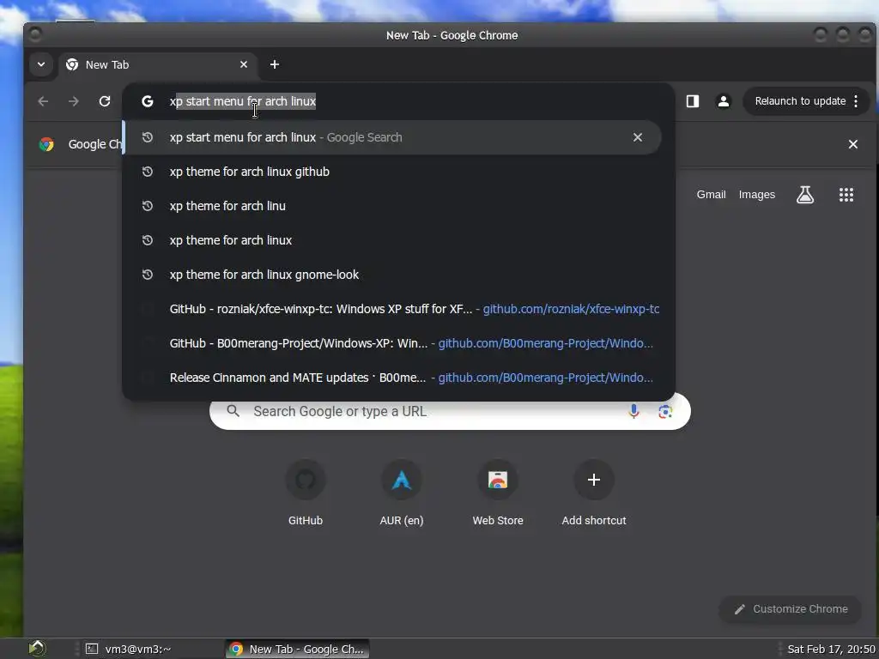The image size is (879, 659).
Task: Open the profile avatar menu
Action: 723,101
